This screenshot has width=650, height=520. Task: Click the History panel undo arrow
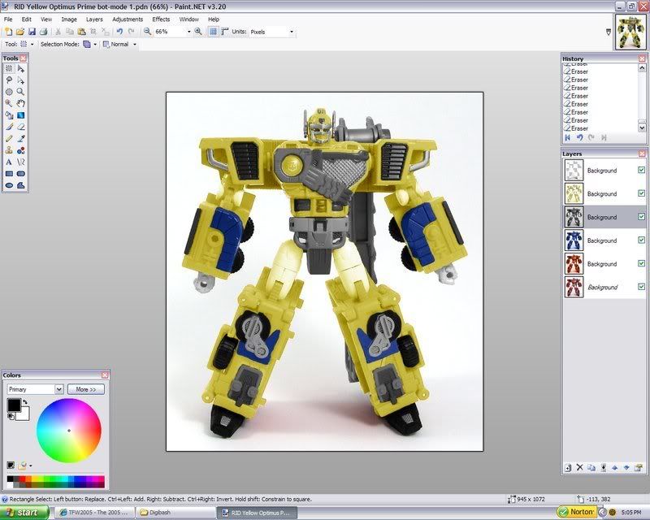pyautogui.click(x=579, y=137)
